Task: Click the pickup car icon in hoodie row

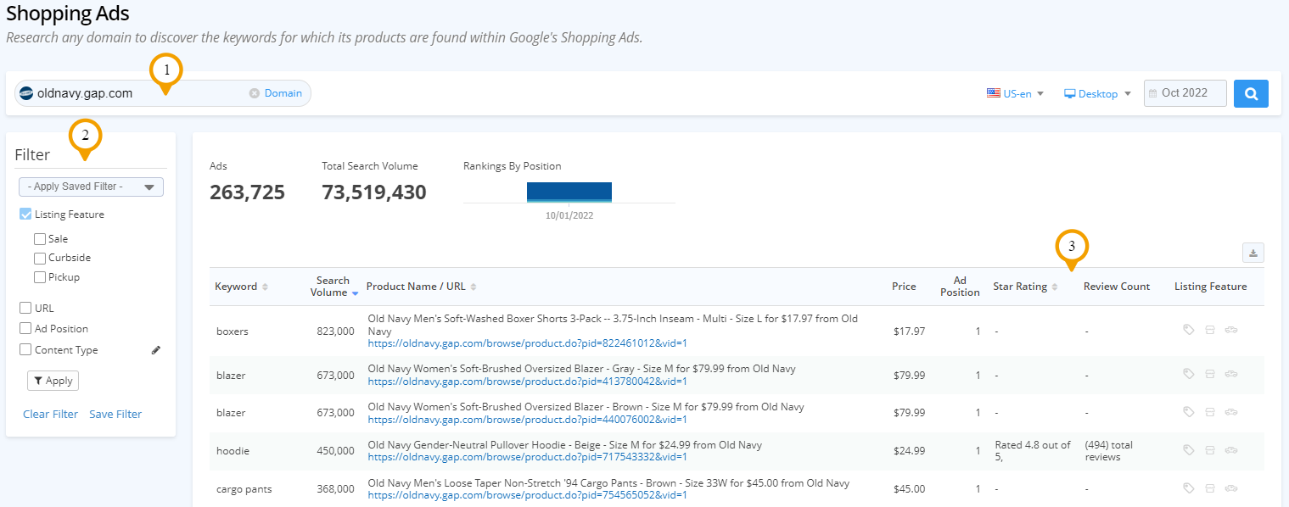Action: point(1231,450)
